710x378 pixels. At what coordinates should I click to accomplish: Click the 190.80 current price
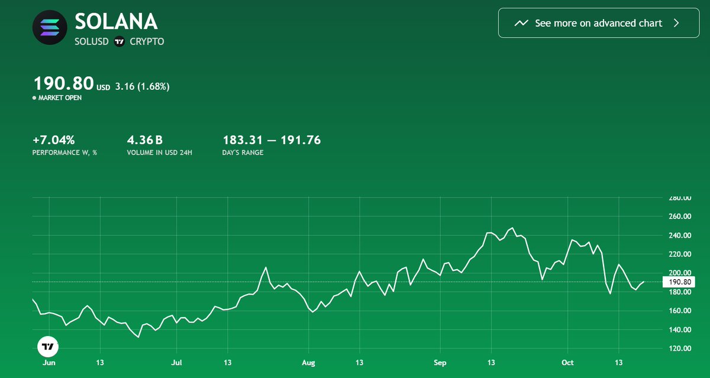[x=63, y=83]
